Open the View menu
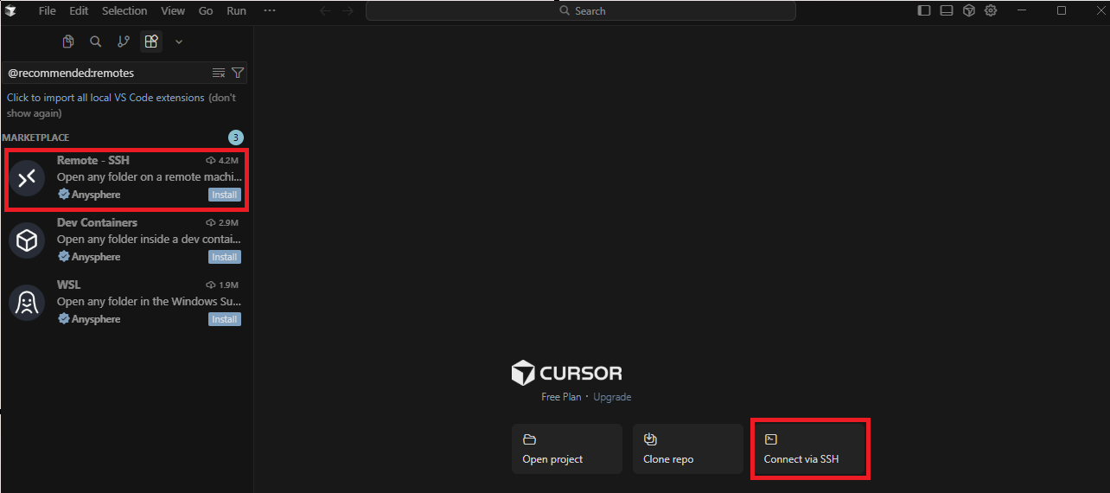1110x493 pixels. [x=173, y=11]
